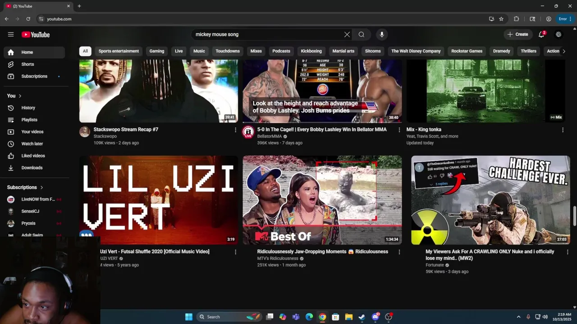
Task: Play the Hardest Challenge Ever thumbnail
Action: (490, 200)
